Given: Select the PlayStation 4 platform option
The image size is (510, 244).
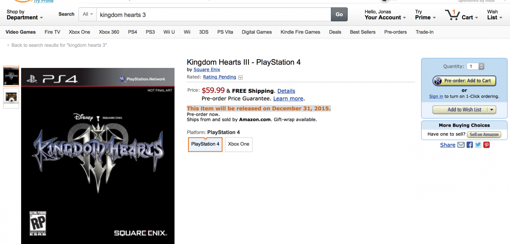Looking at the screenshot, I should [205, 144].
